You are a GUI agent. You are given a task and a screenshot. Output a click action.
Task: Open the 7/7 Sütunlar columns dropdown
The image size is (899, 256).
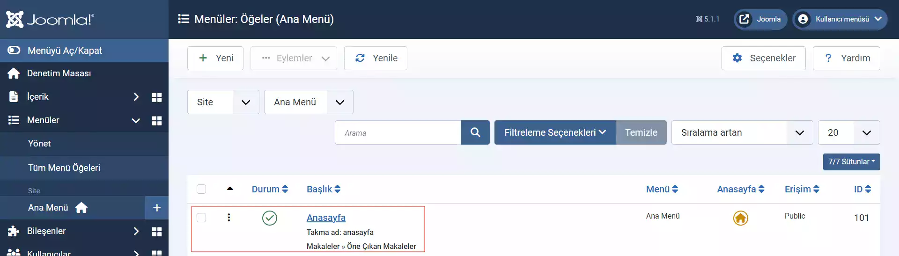[x=851, y=162]
